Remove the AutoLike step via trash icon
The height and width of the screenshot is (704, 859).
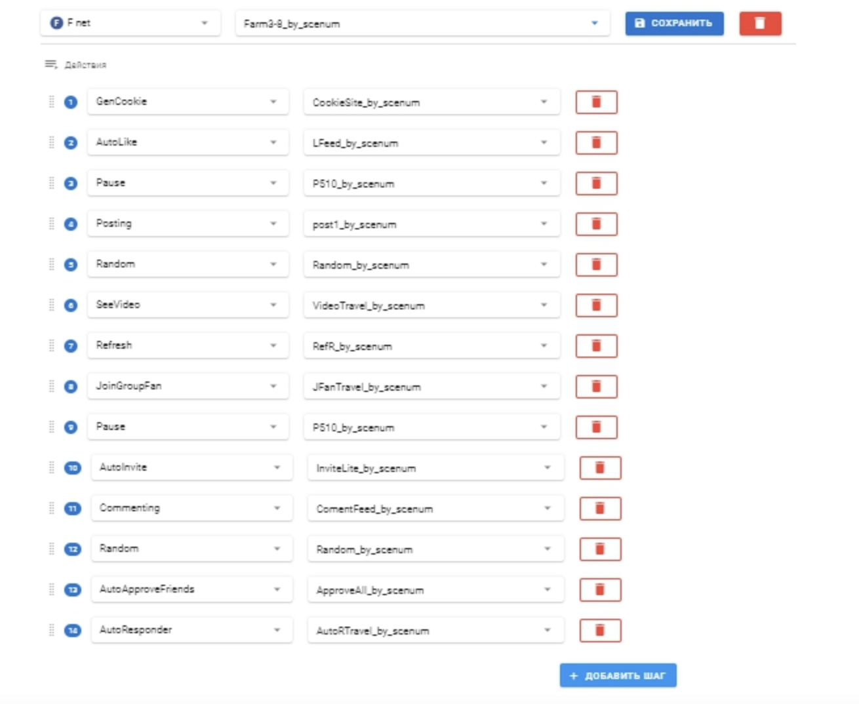click(x=596, y=143)
